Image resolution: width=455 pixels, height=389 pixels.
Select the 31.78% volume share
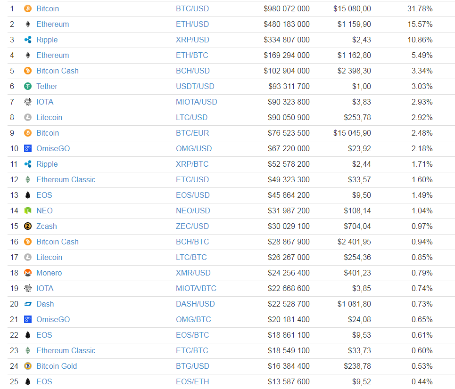(x=420, y=8)
